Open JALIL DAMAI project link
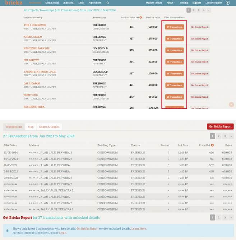 pyautogui.click(x=32, y=83)
